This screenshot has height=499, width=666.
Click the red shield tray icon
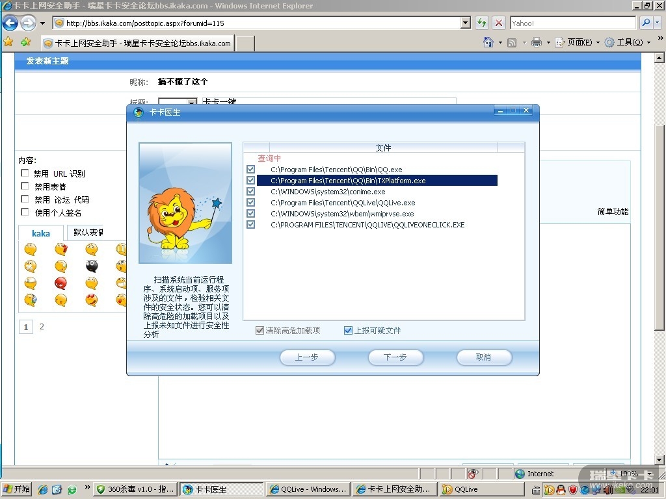(x=572, y=490)
